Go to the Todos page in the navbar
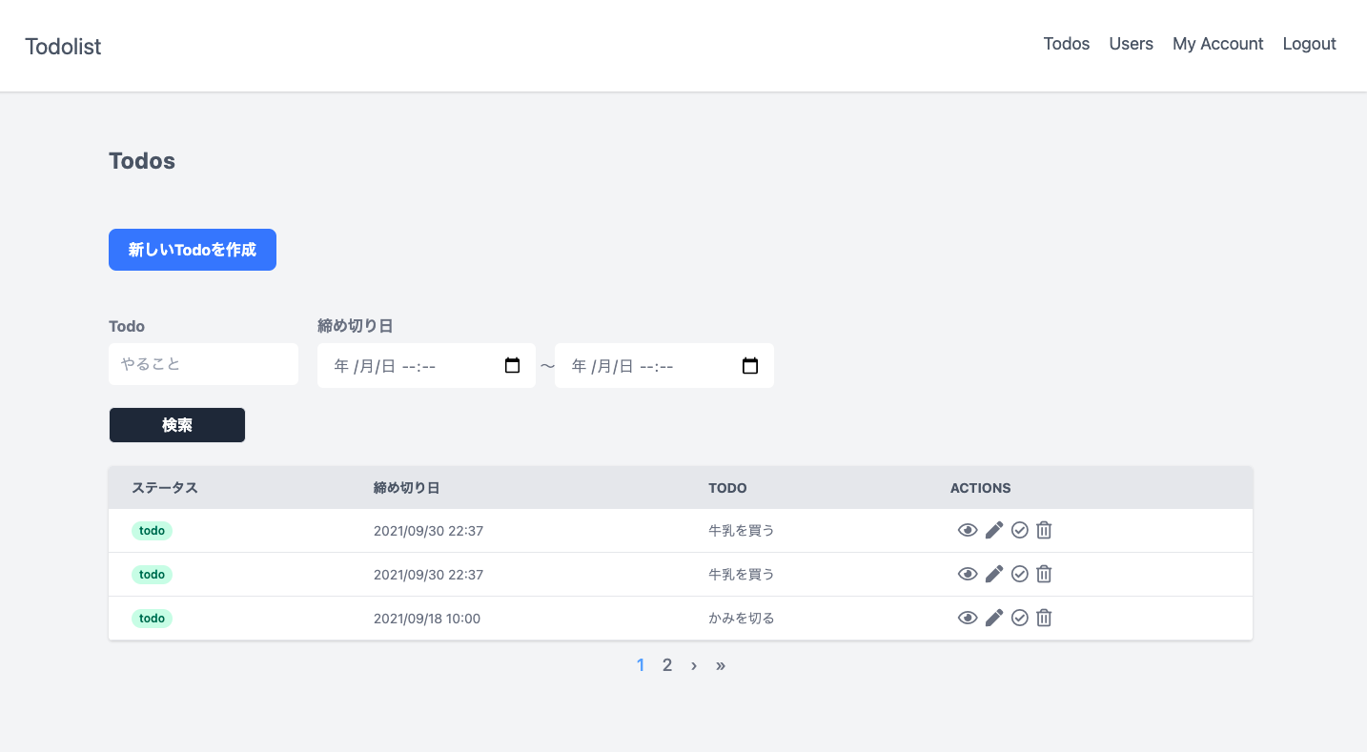 click(1067, 44)
